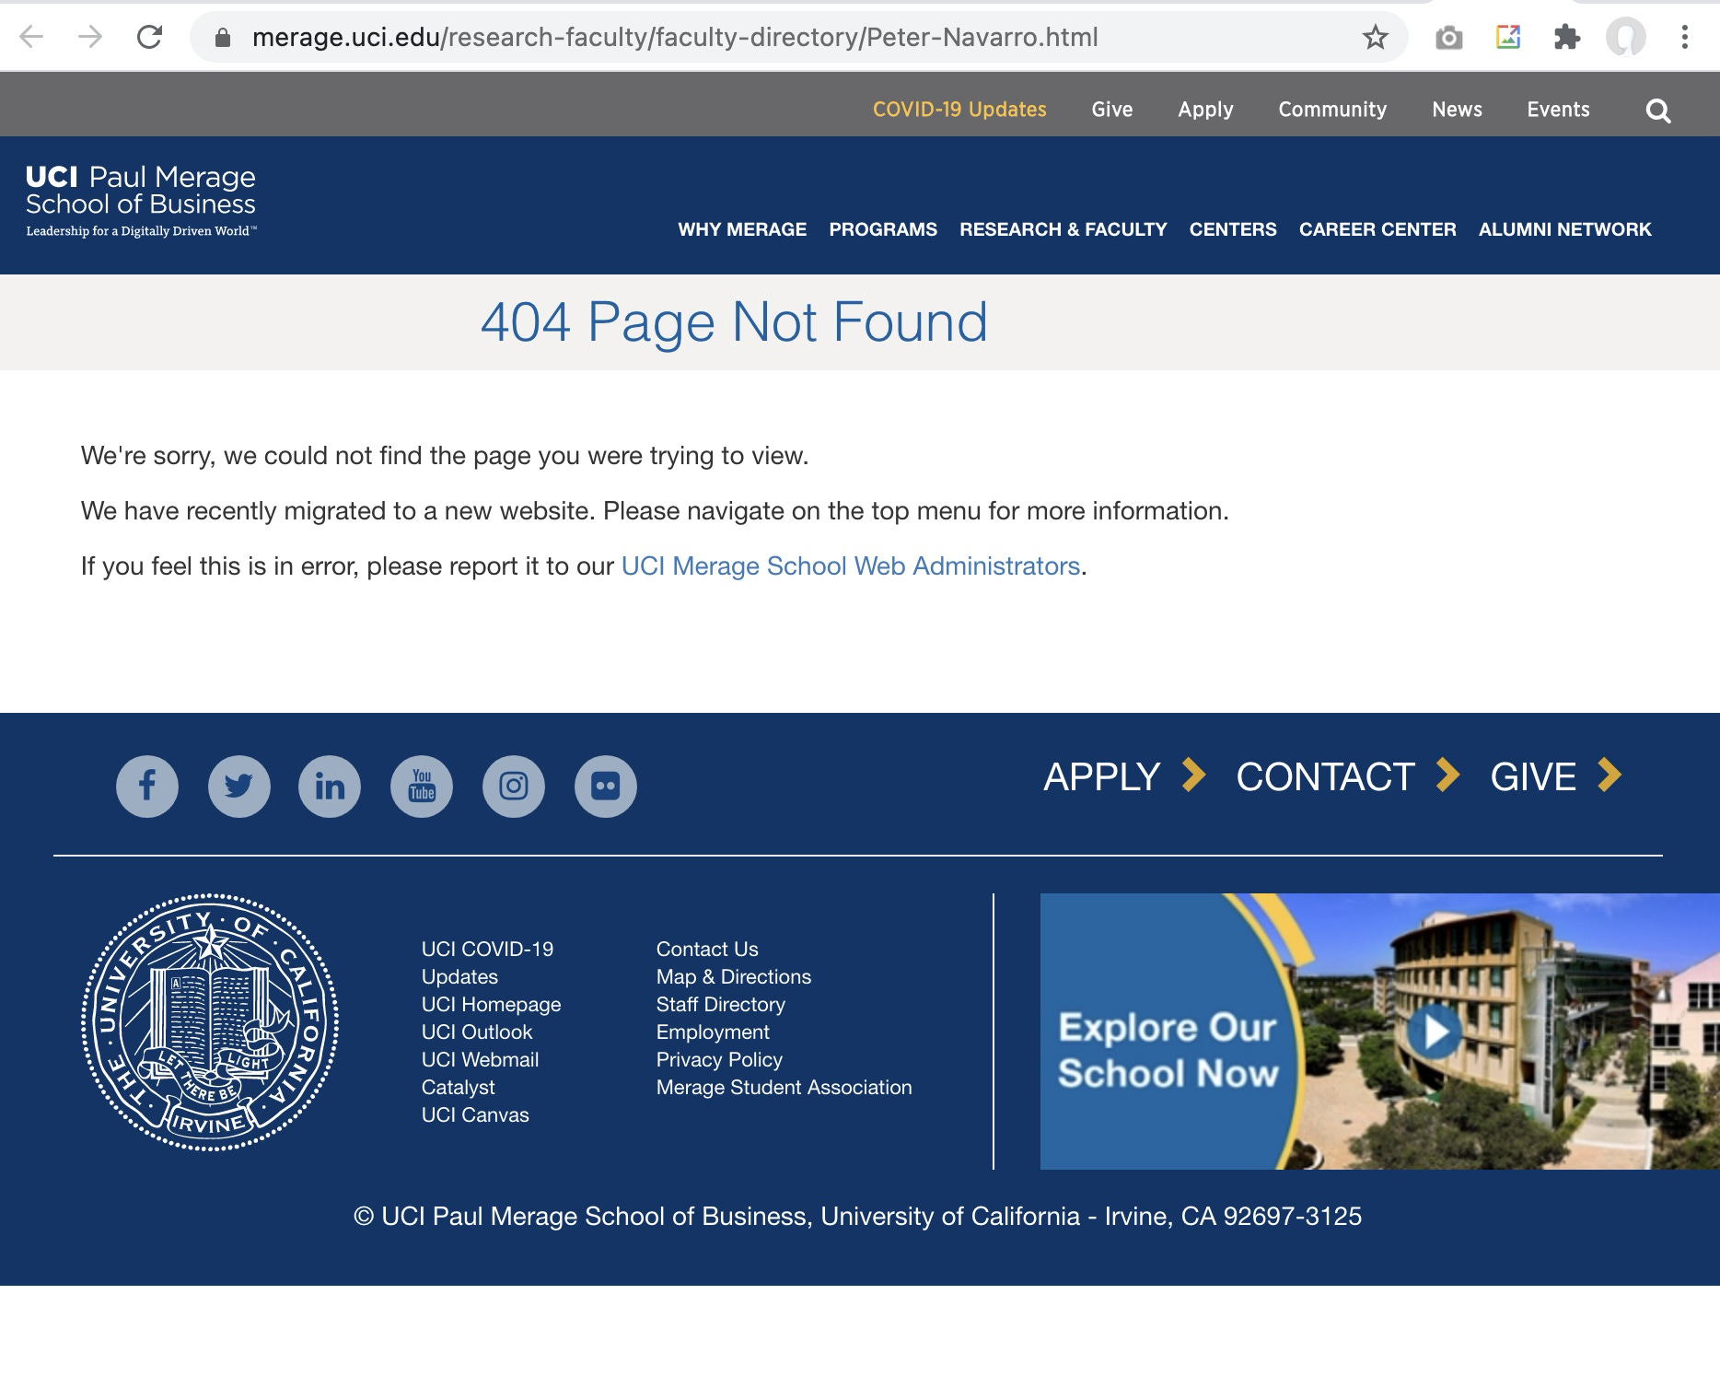This screenshot has width=1720, height=1376.
Task: Click UCI Merage School Web Administrators link
Action: (851, 566)
